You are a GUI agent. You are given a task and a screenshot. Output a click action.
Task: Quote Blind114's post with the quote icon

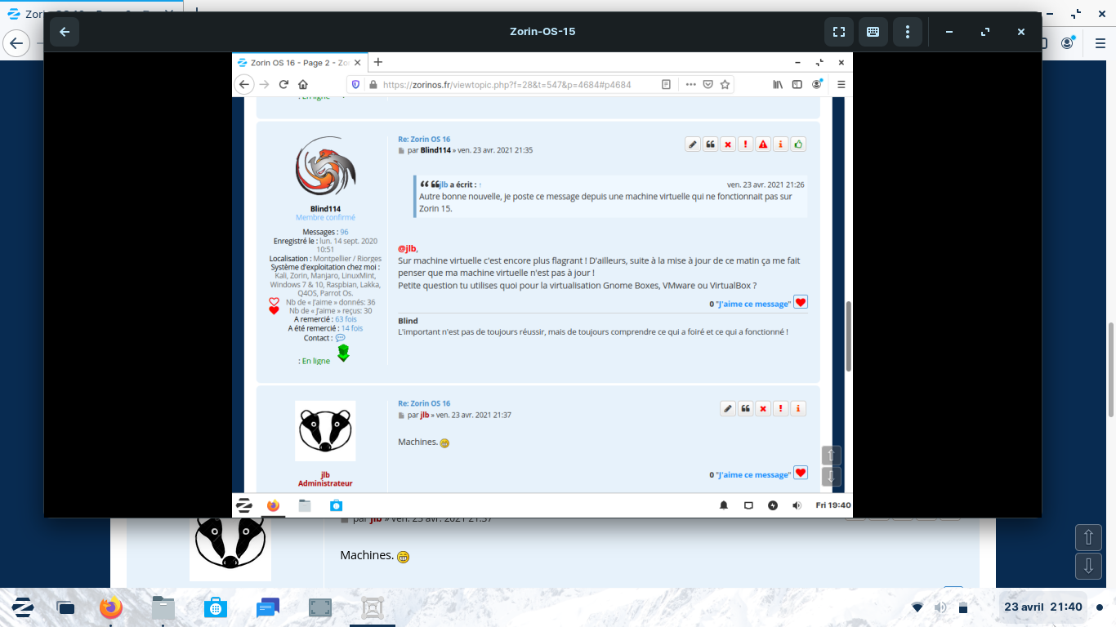click(711, 145)
